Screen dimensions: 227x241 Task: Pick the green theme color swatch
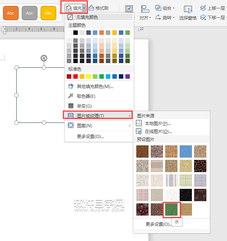[128, 33]
